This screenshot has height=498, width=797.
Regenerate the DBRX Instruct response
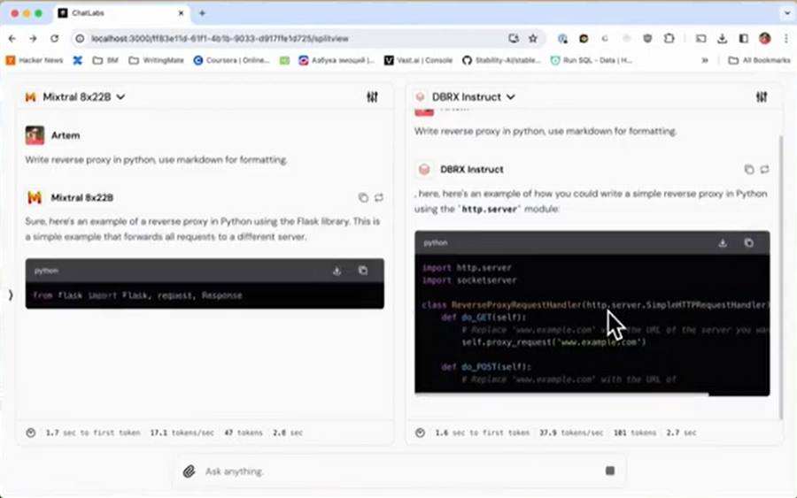click(x=764, y=169)
